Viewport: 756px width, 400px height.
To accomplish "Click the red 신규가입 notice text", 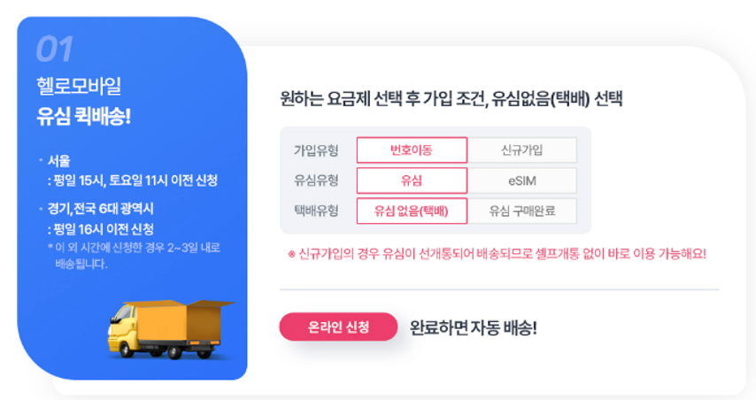I will tap(498, 254).
